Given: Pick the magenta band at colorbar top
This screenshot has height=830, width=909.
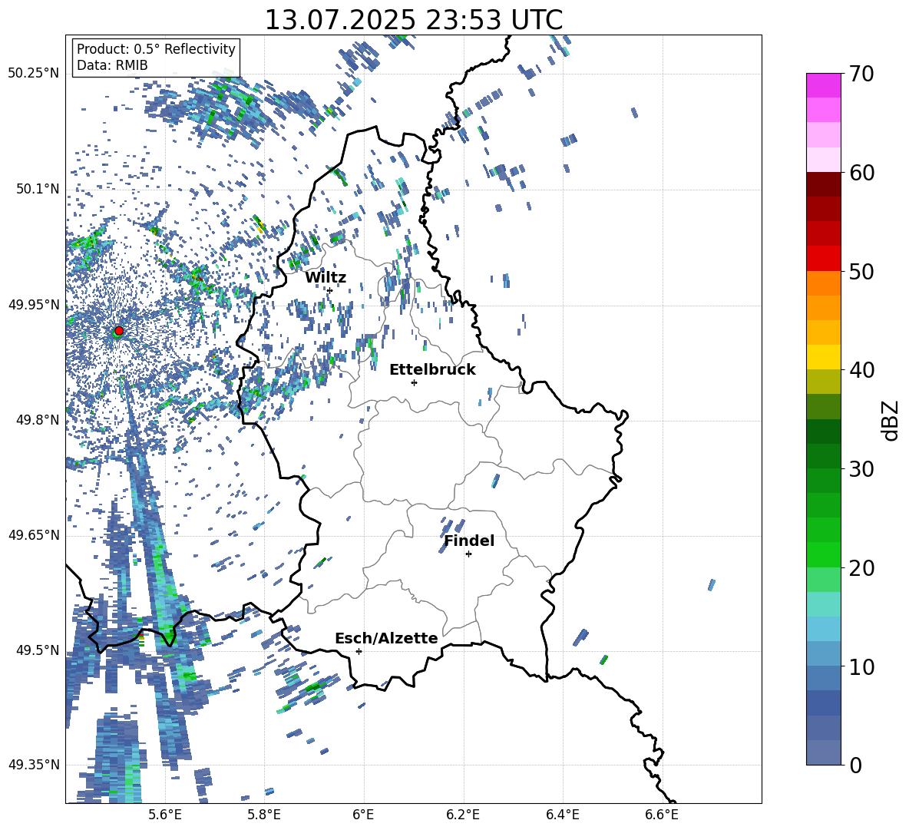Looking at the screenshot, I should pyautogui.click(x=823, y=85).
